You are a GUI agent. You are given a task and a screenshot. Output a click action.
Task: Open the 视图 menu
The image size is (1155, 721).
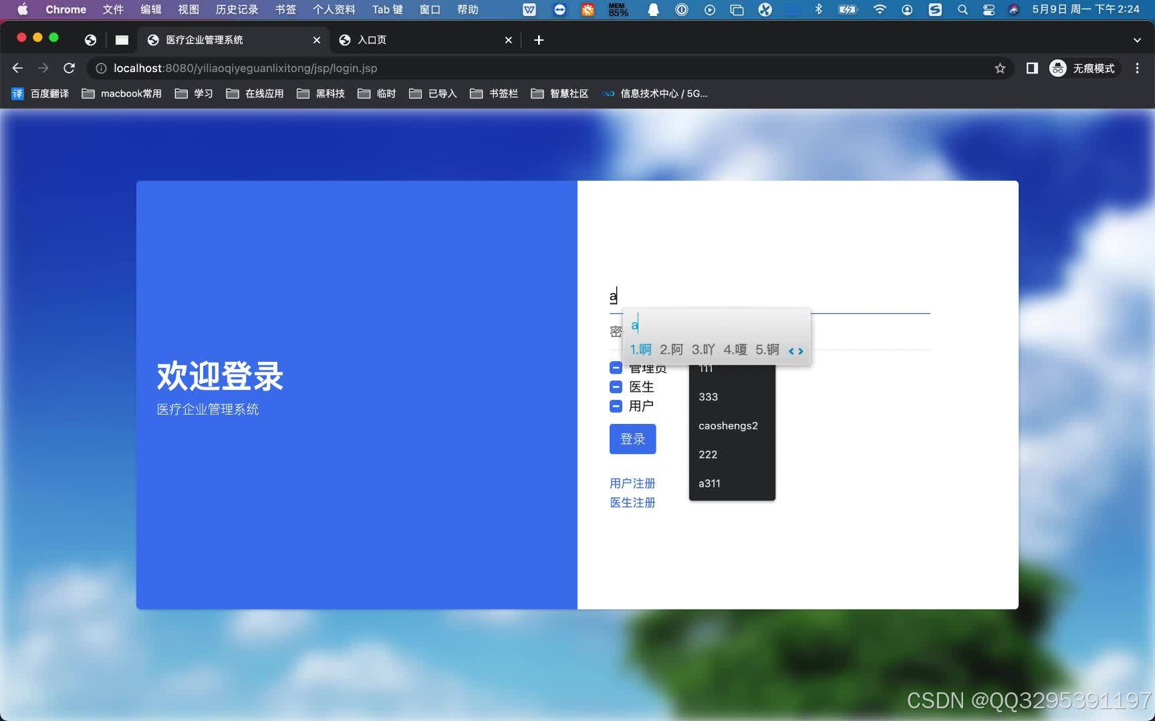[x=188, y=9]
